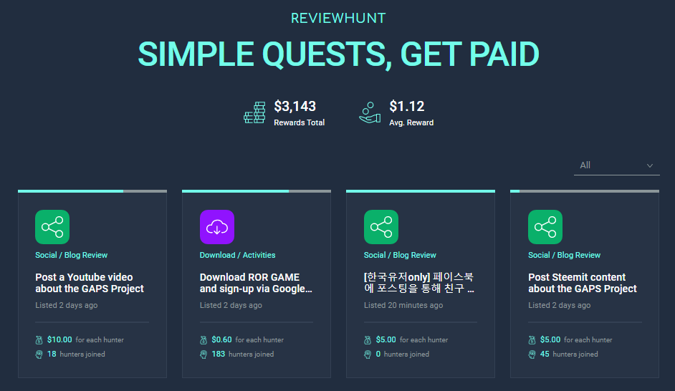Click the $10.00 for each hunter reward
The height and width of the screenshot is (391, 675).
(85, 340)
